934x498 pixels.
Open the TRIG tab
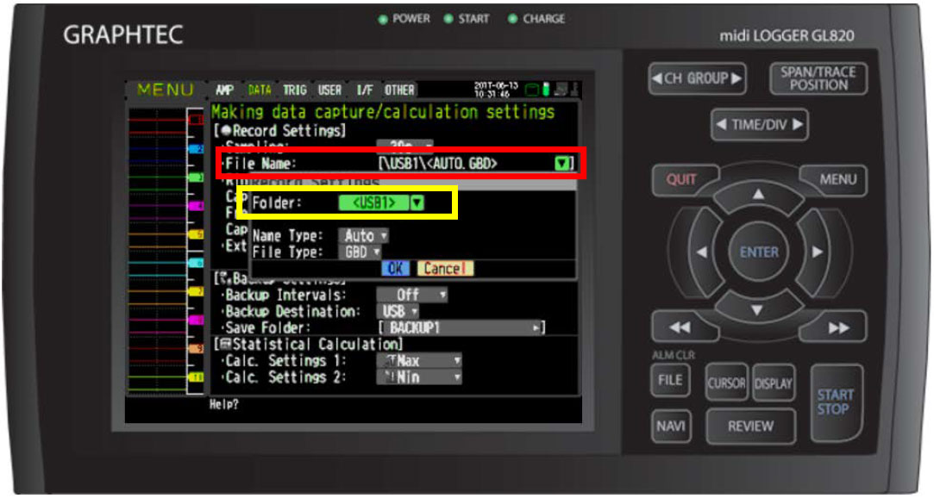[x=294, y=90]
